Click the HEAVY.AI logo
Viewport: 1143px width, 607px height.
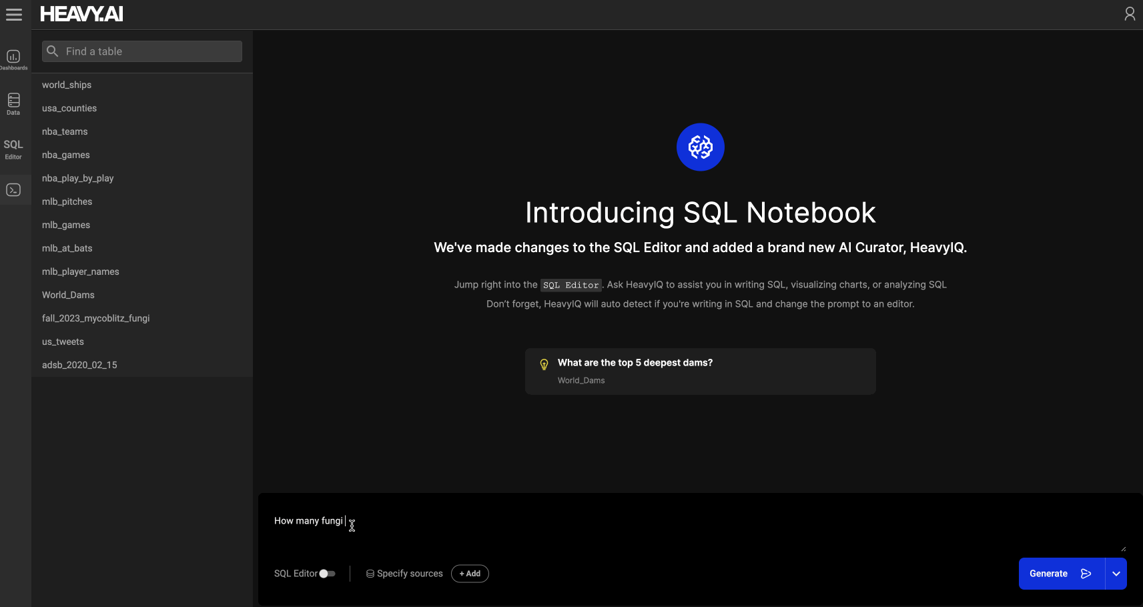tap(81, 14)
